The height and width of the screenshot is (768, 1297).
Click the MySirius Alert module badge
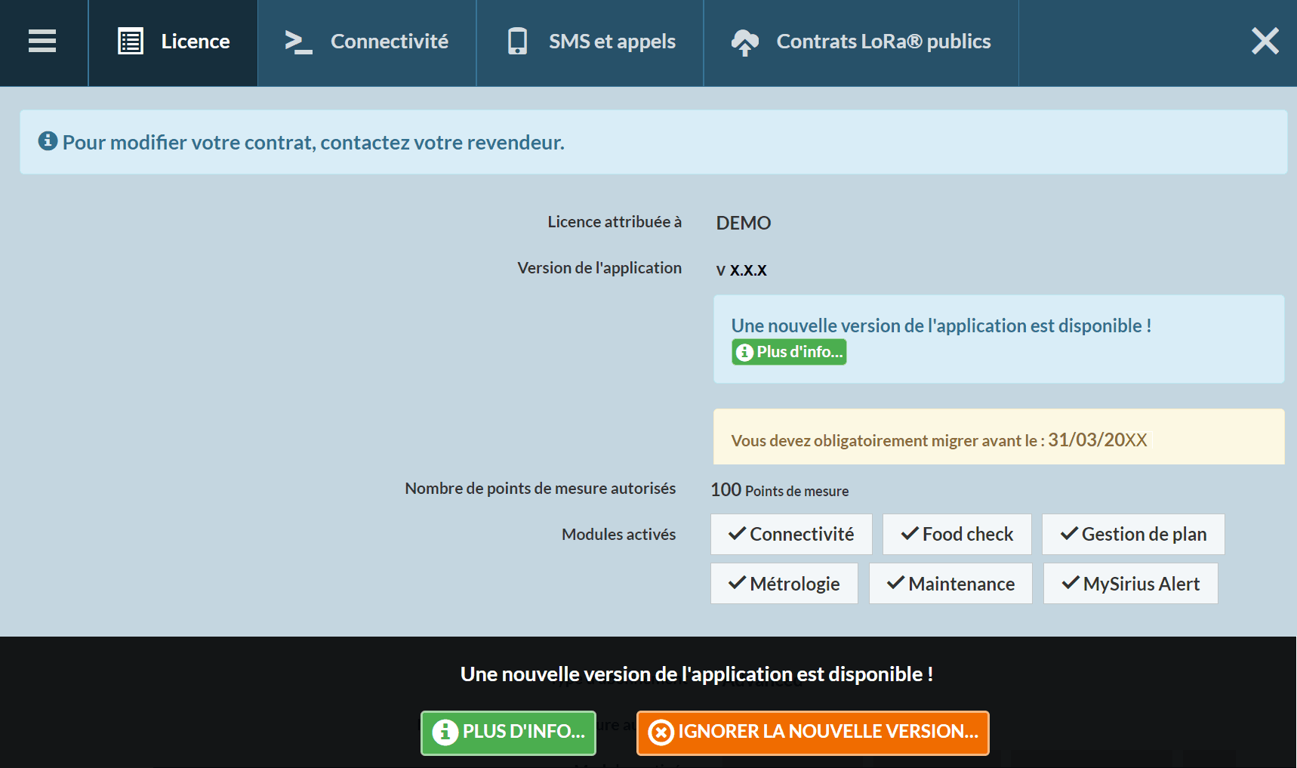[x=1131, y=584]
